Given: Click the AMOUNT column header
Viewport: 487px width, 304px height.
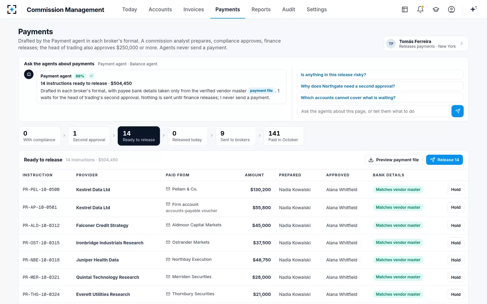Looking at the screenshot, I should [x=254, y=175].
